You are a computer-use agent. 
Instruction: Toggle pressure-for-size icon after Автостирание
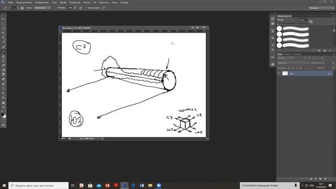pos(103,8)
